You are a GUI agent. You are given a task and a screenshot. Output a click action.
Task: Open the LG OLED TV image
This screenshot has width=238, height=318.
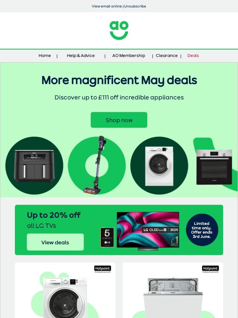click(148, 231)
